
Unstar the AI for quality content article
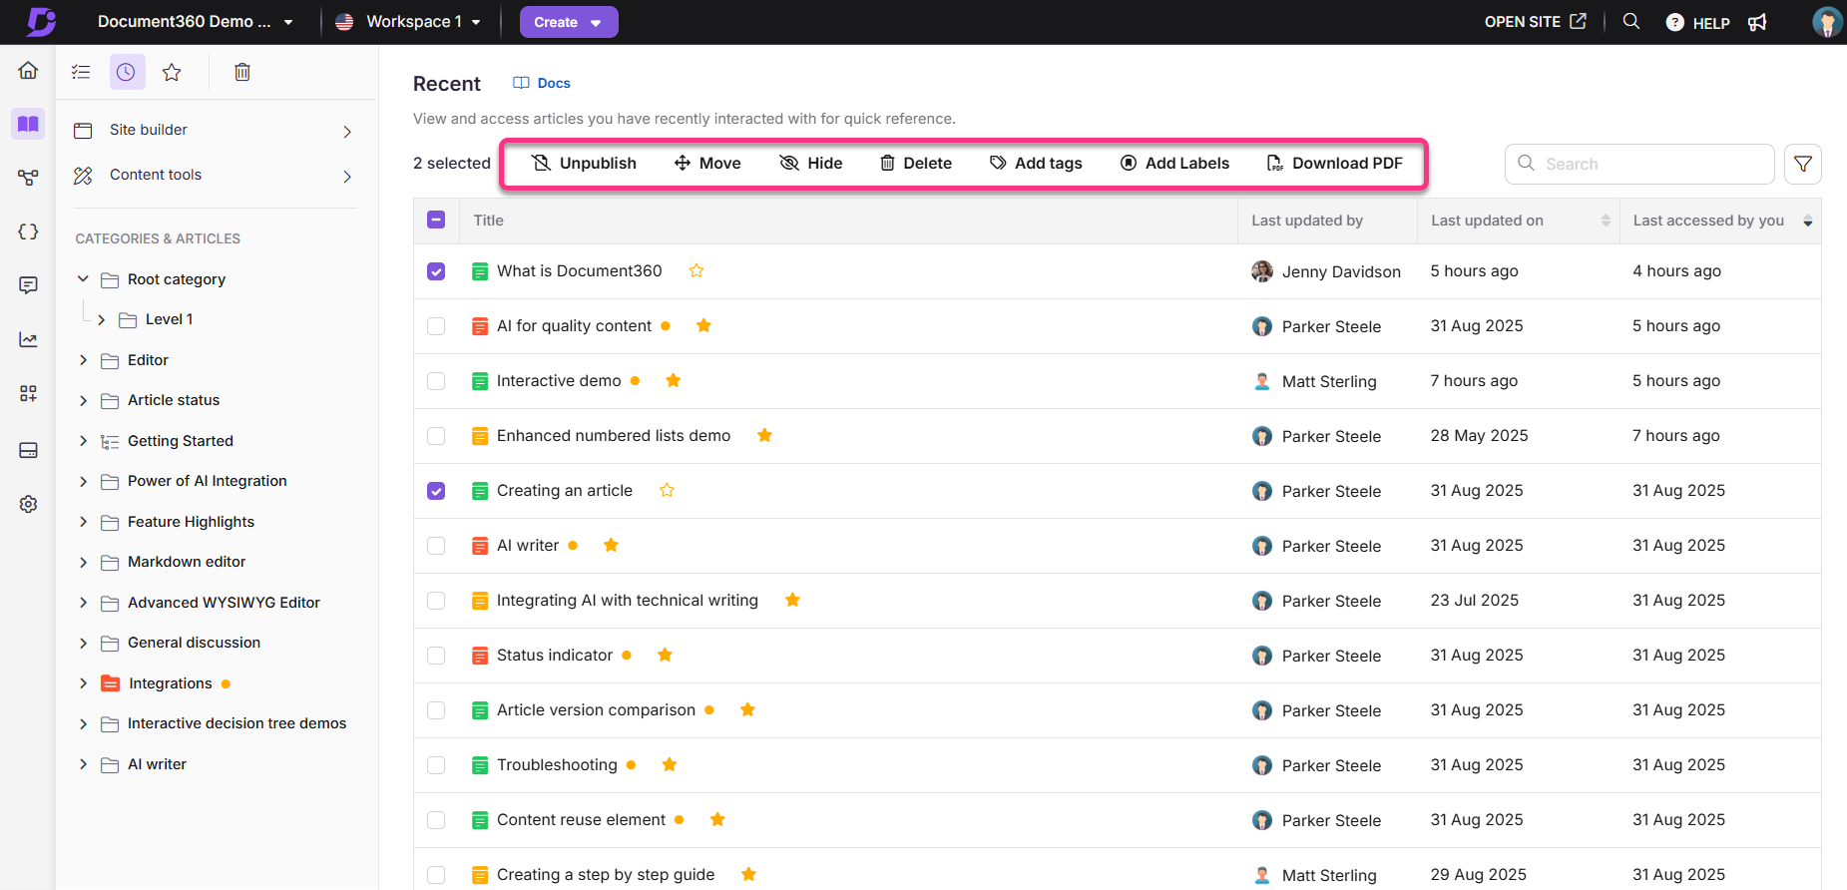point(703,325)
